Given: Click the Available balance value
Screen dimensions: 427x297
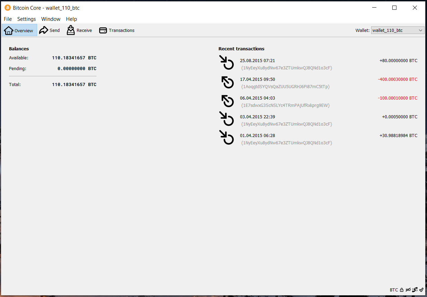Looking at the screenshot, I should coord(74,58).
